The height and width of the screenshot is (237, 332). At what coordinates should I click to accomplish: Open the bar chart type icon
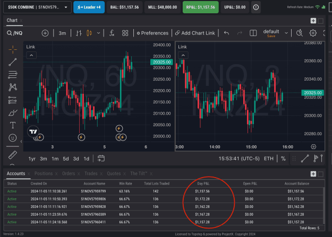click(x=79, y=33)
